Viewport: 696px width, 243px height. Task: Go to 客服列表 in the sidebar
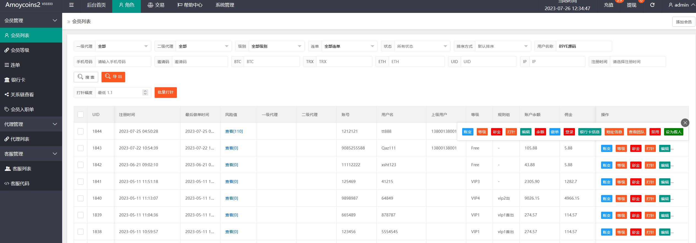[x=22, y=169]
